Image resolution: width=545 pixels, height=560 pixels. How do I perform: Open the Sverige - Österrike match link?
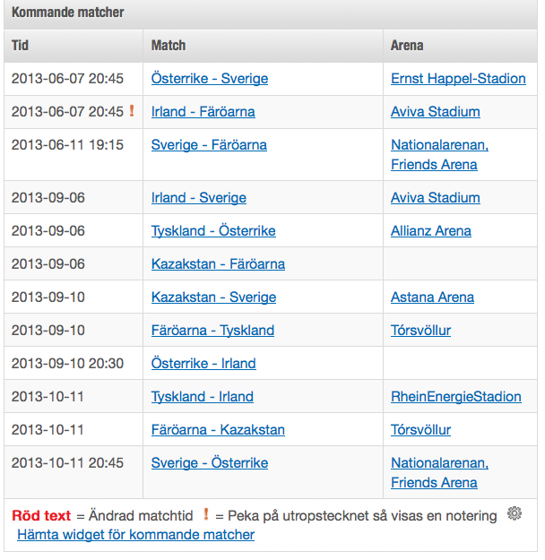[210, 463]
